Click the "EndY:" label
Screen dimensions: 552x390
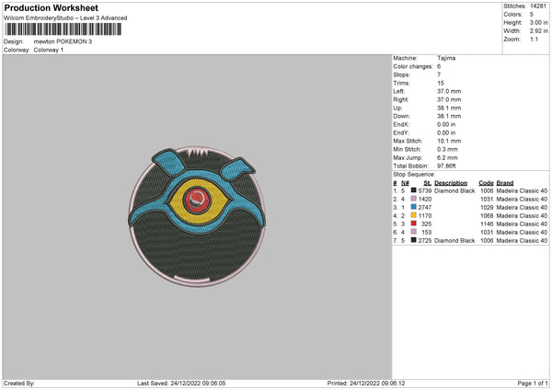401,132
